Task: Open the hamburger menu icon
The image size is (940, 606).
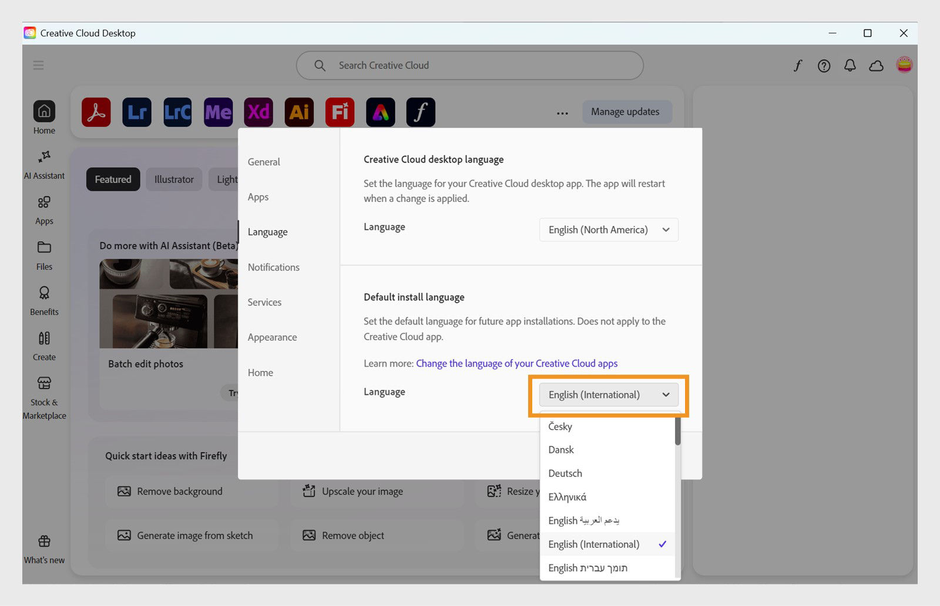Action: pyautogui.click(x=38, y=65)
